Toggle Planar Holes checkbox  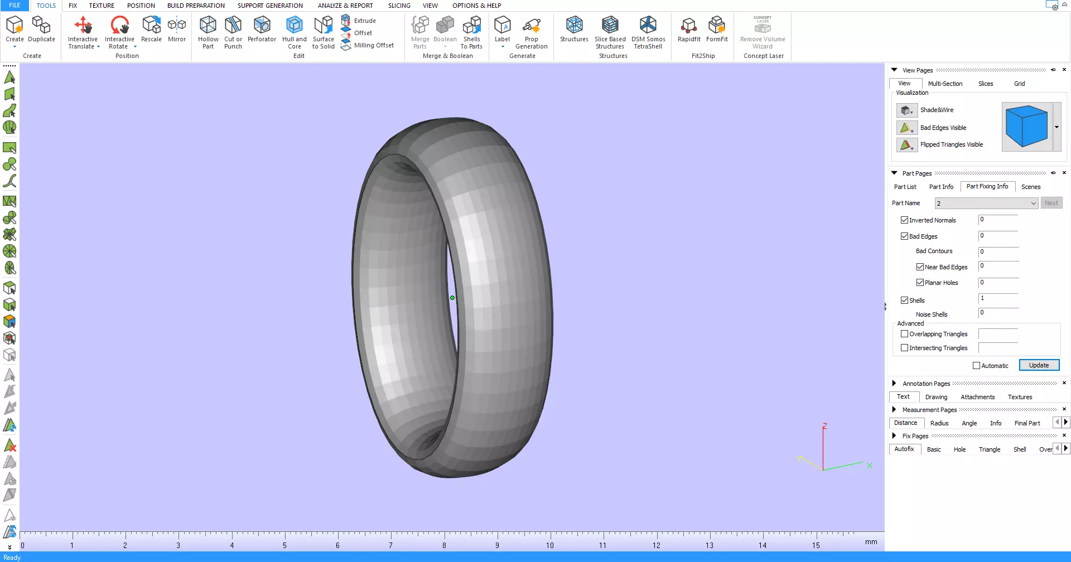(920, 283)
